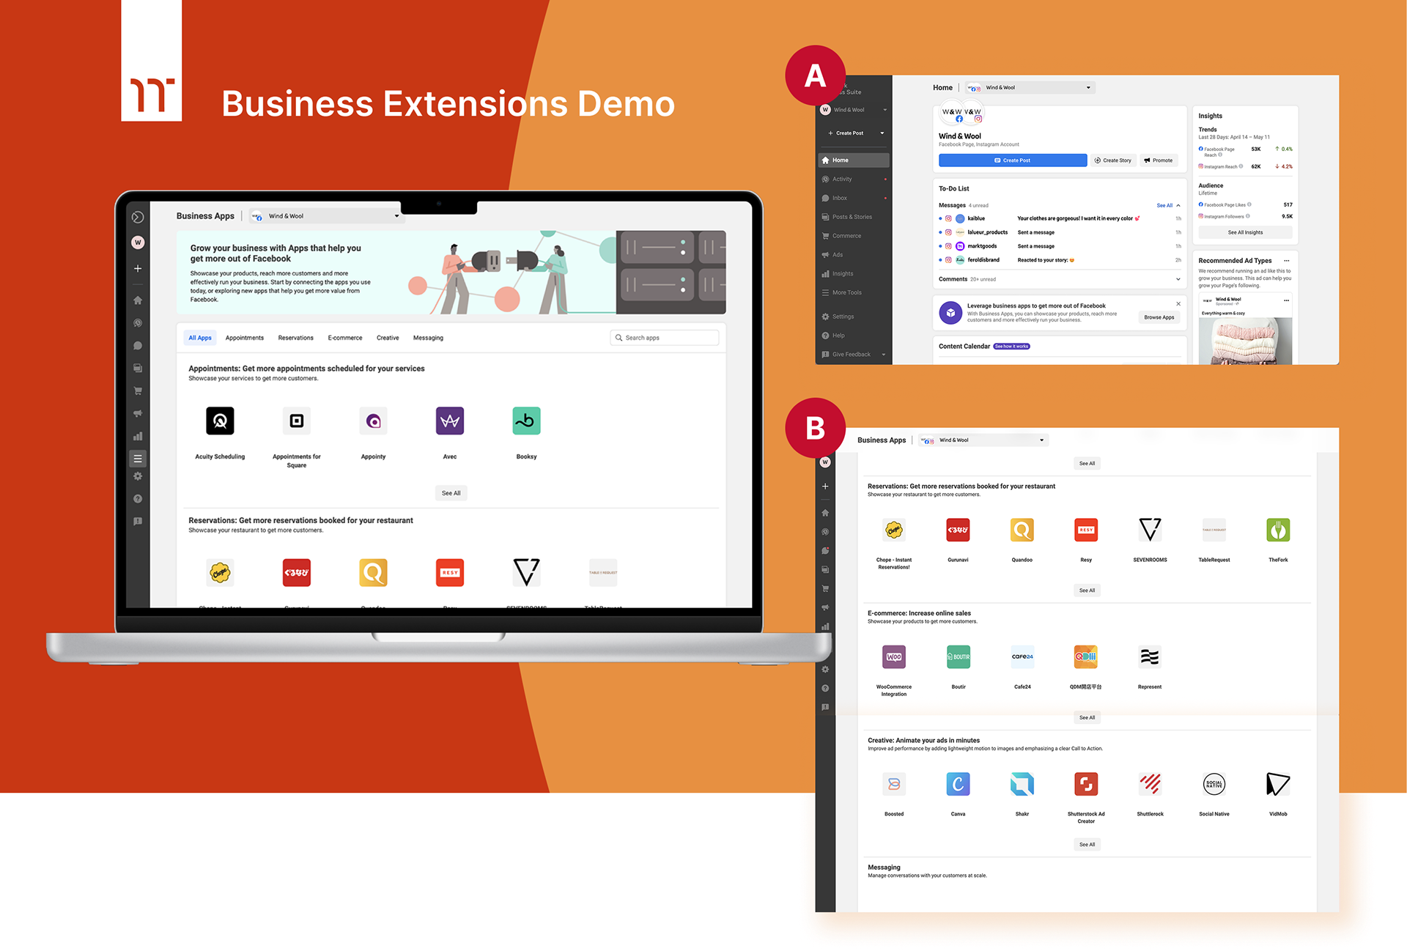Click the blue Create Post button
The height and width of the screenshot is (951, 1407).
point(1012,160)
